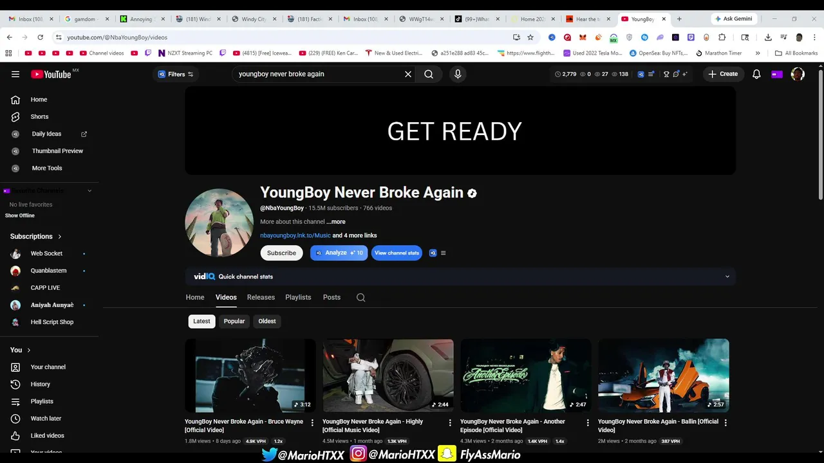Switch to the gamdom browser tab
Viewport: 824px width, 463px height.
[88, 19]
